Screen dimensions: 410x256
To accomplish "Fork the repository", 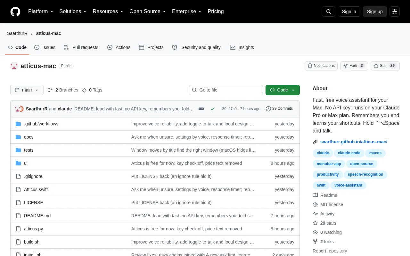I will [354, 66].
